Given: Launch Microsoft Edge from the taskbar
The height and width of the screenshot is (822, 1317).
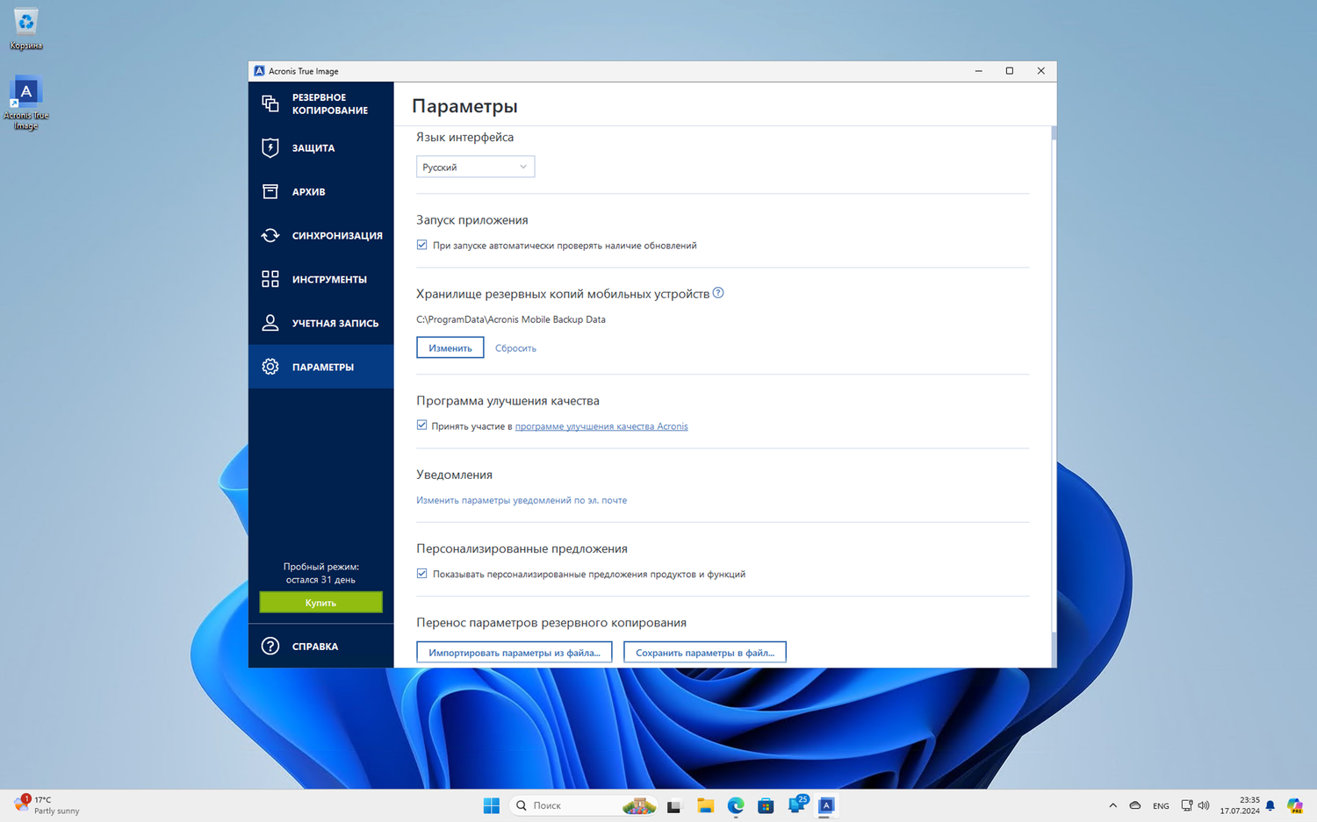Looking at the screenshot, I should (736, 805).
